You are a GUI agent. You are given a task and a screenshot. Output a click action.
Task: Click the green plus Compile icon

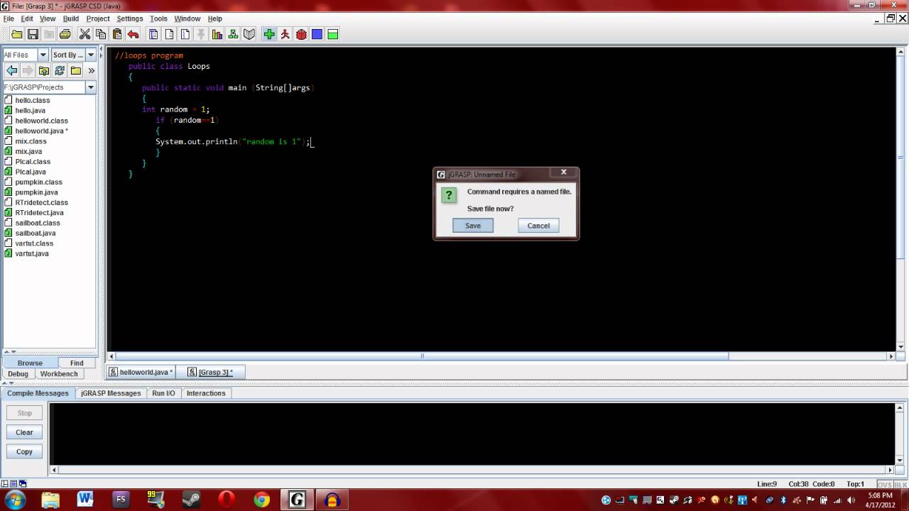point(269,34)
